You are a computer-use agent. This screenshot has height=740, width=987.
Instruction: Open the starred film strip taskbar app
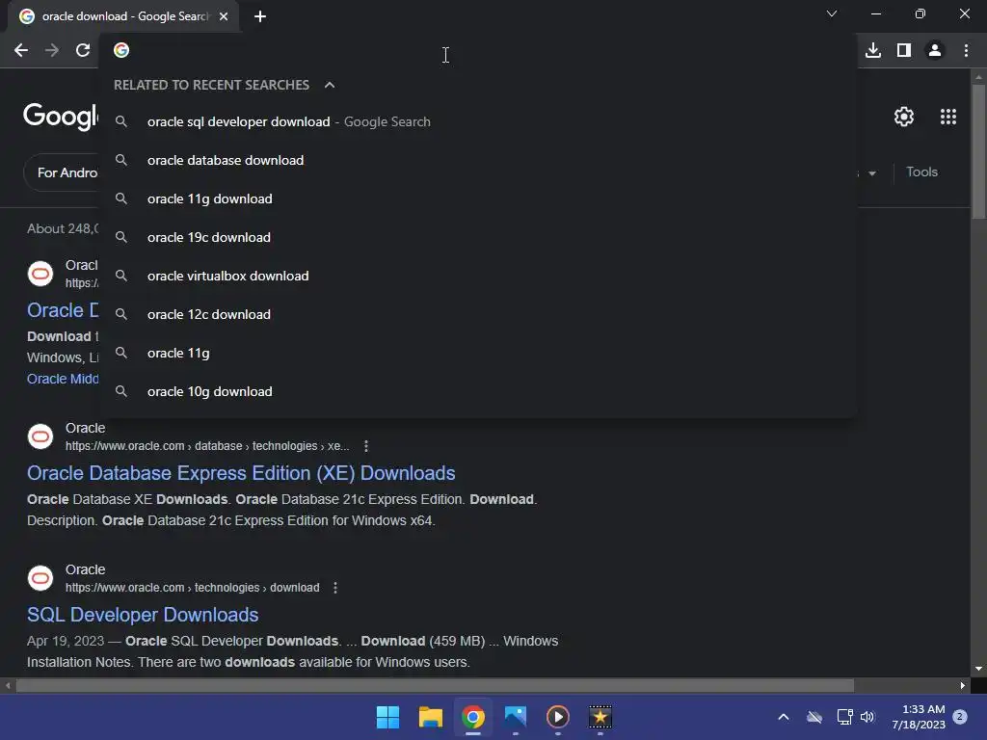point(600,717)
